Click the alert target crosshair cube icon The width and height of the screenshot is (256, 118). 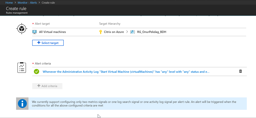point(21,29)
